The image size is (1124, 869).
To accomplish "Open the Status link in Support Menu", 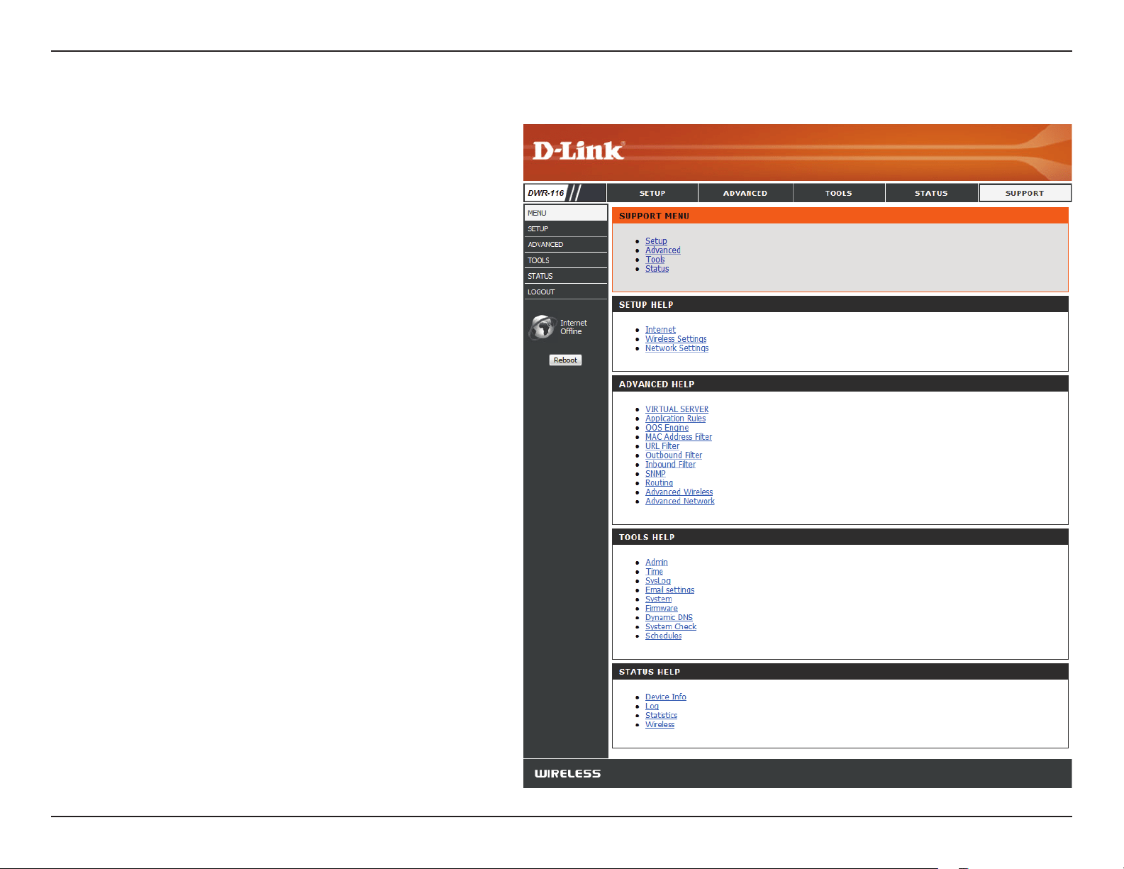I will [657, 269].
